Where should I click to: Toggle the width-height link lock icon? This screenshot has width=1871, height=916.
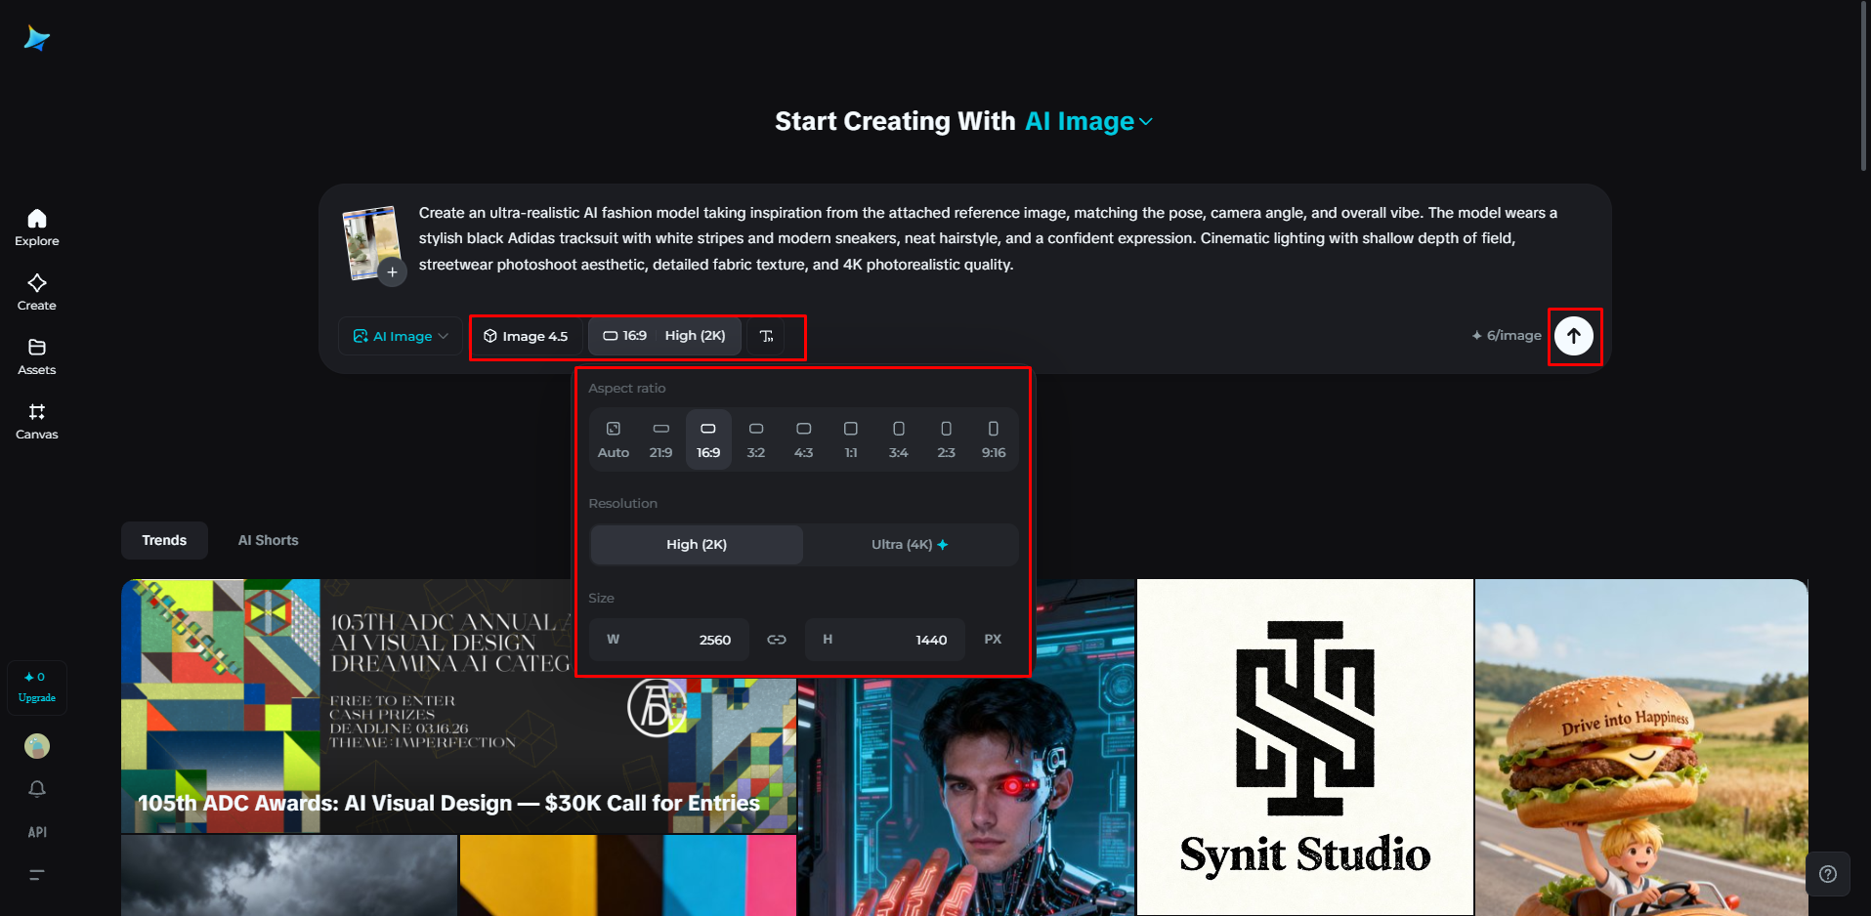pos(777,640)
